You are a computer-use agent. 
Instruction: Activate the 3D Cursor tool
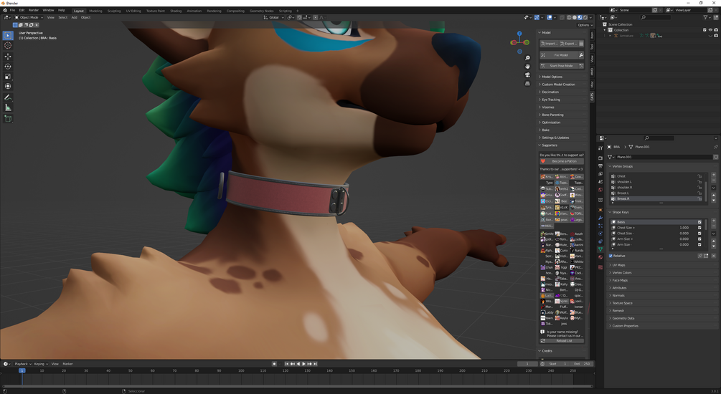tap(8, 45)
